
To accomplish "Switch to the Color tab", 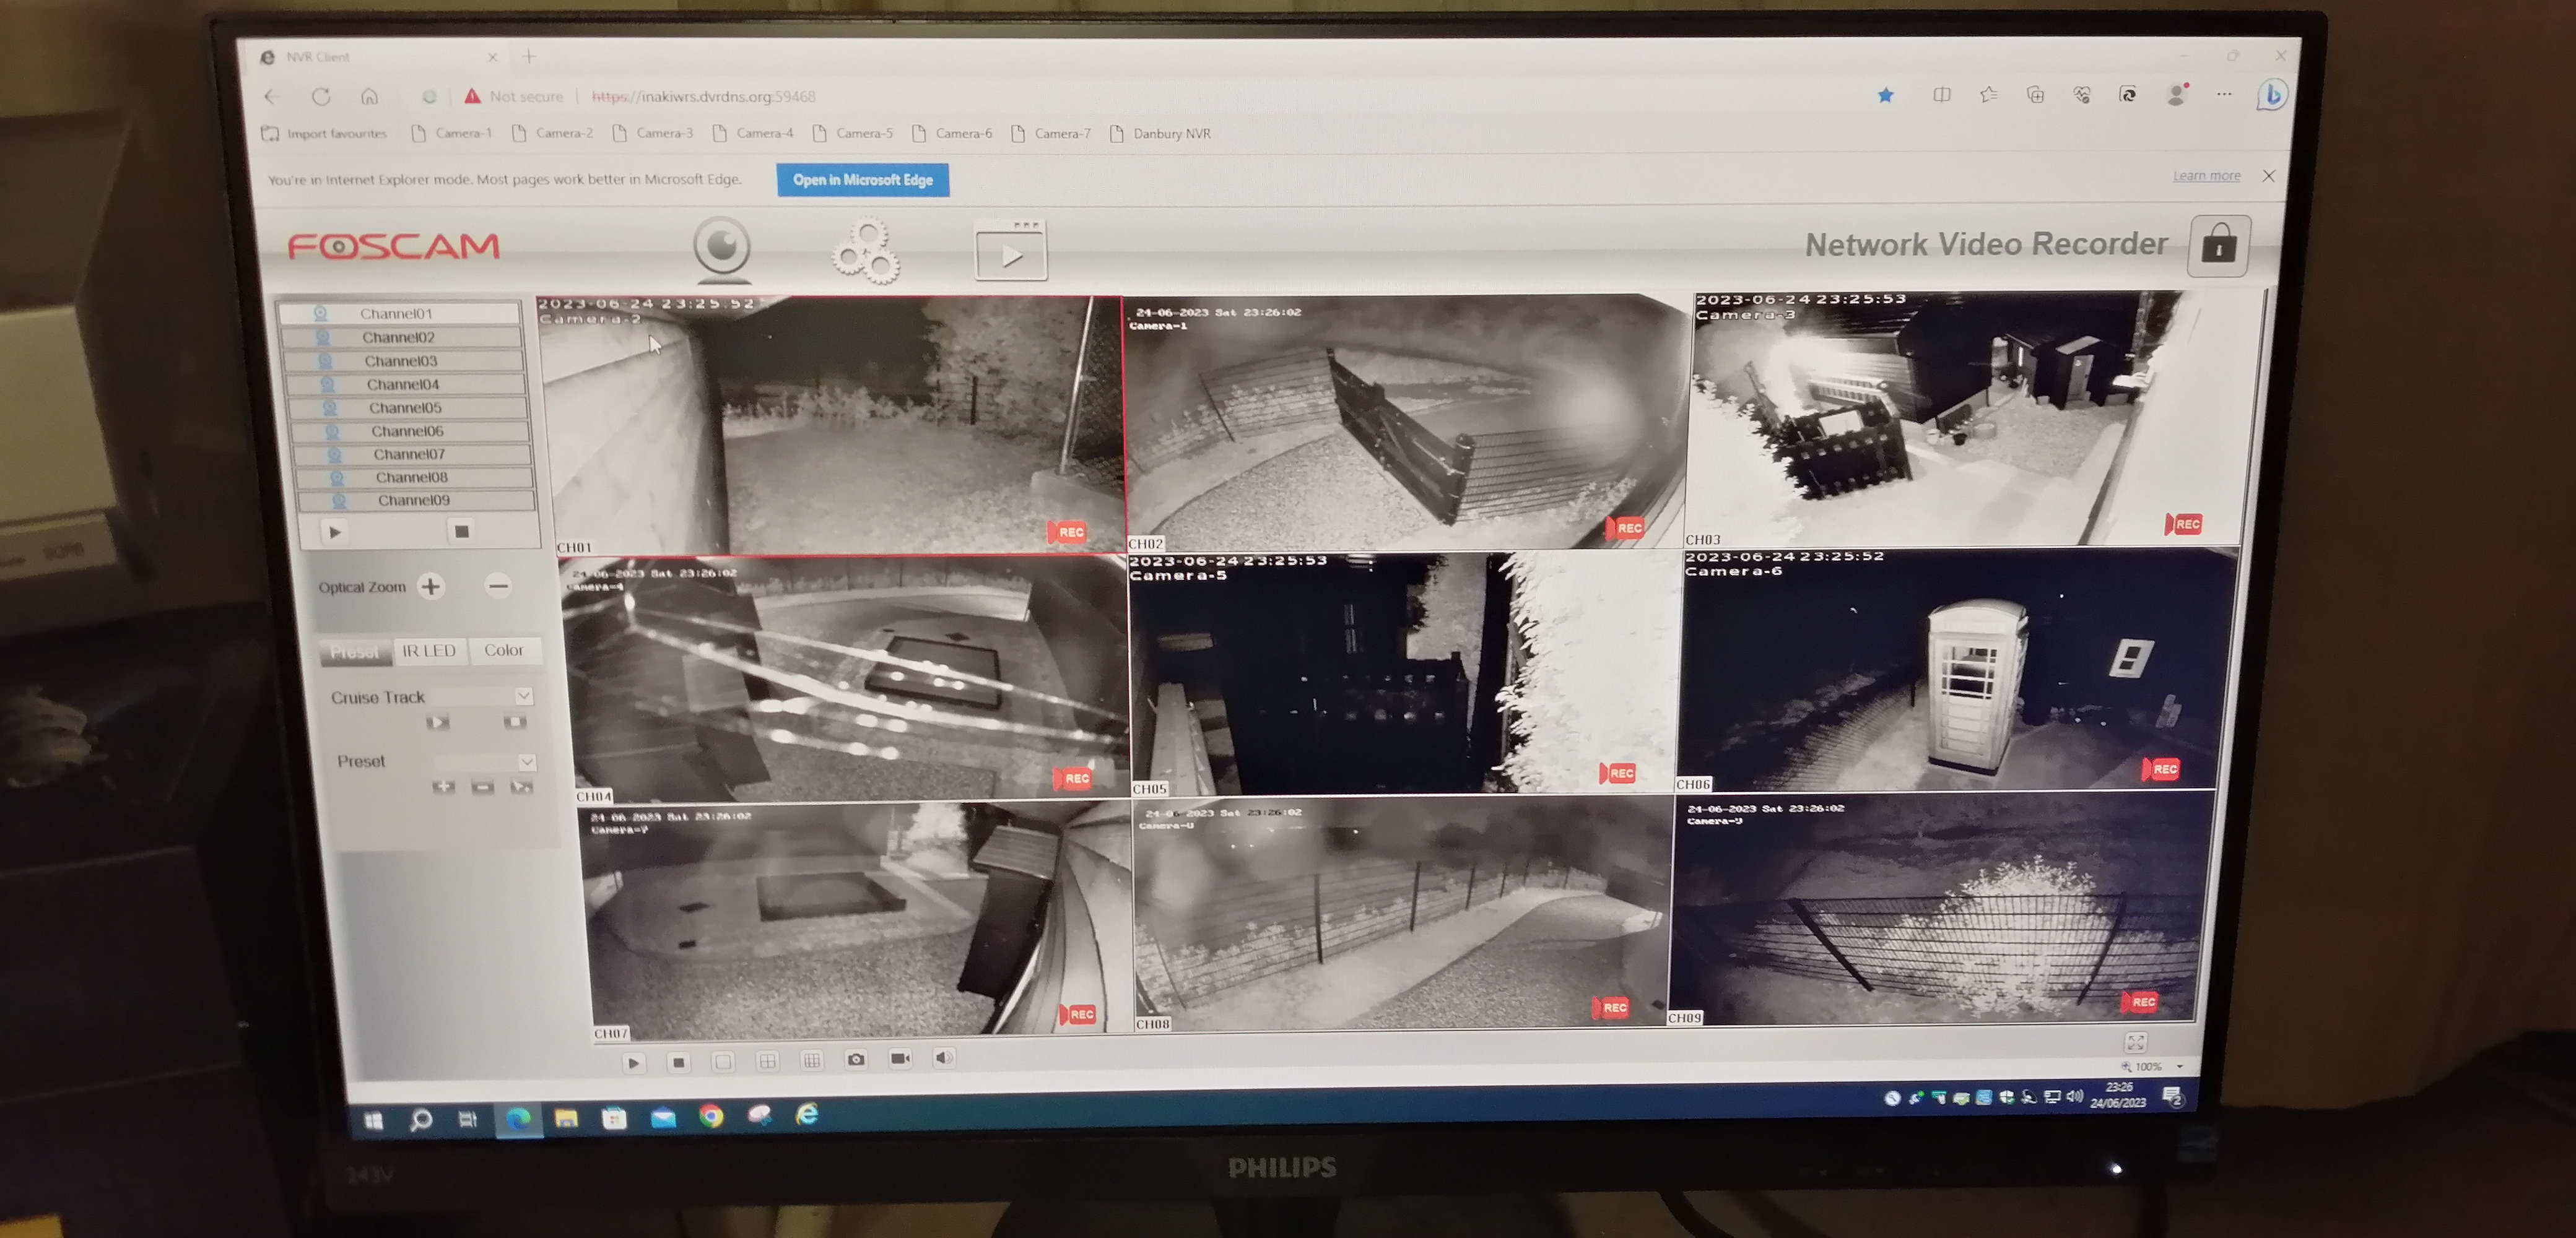I will [x=503, y=650].
